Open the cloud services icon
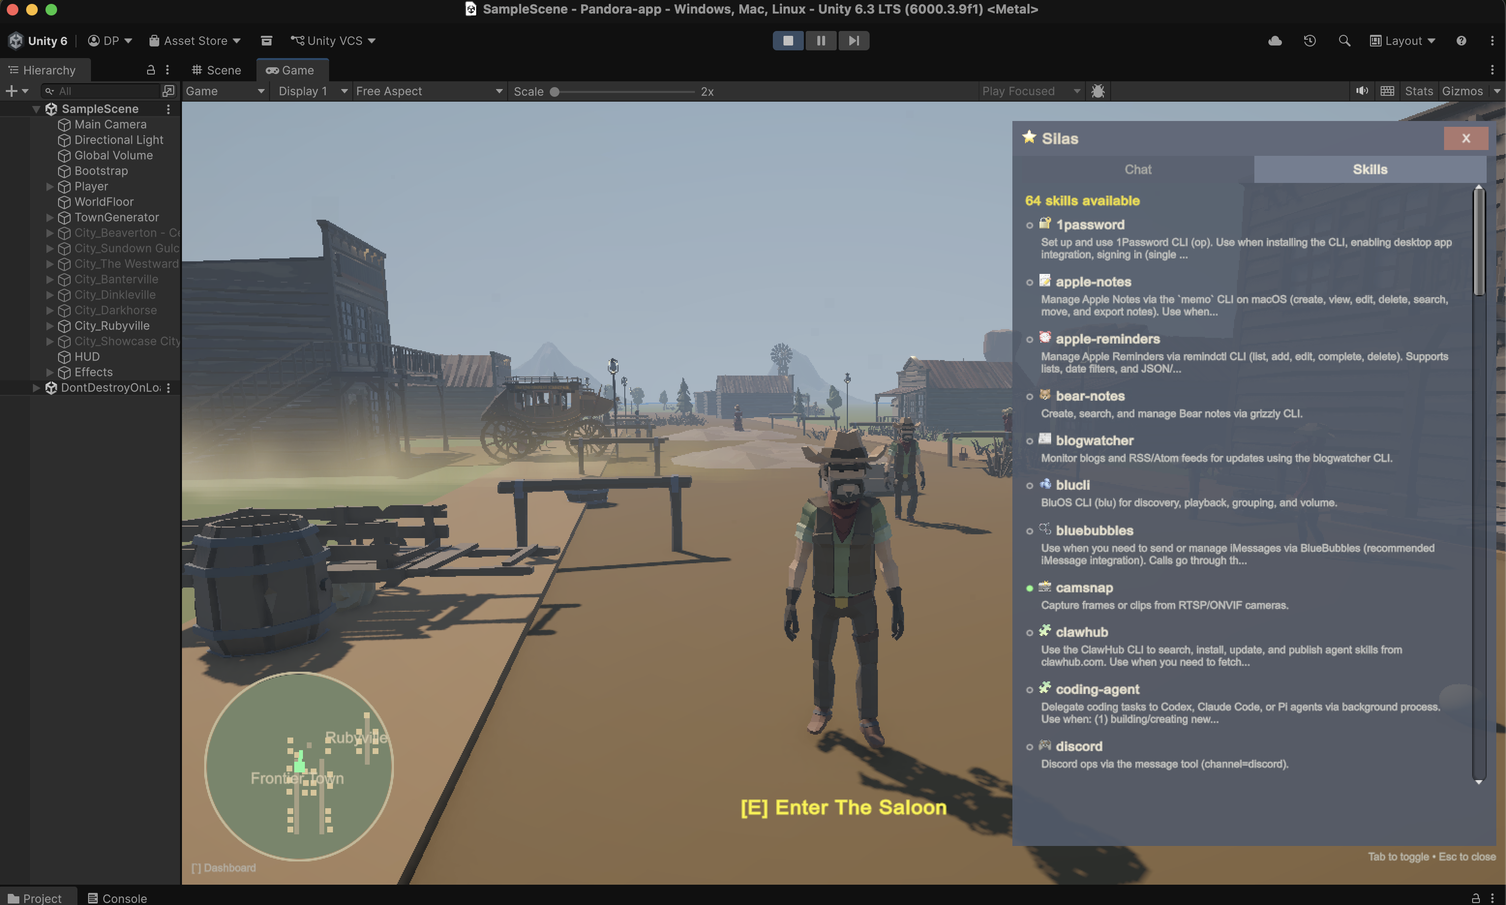The width and height of the screenshot is (1506, 905). tap(1275, 41)
